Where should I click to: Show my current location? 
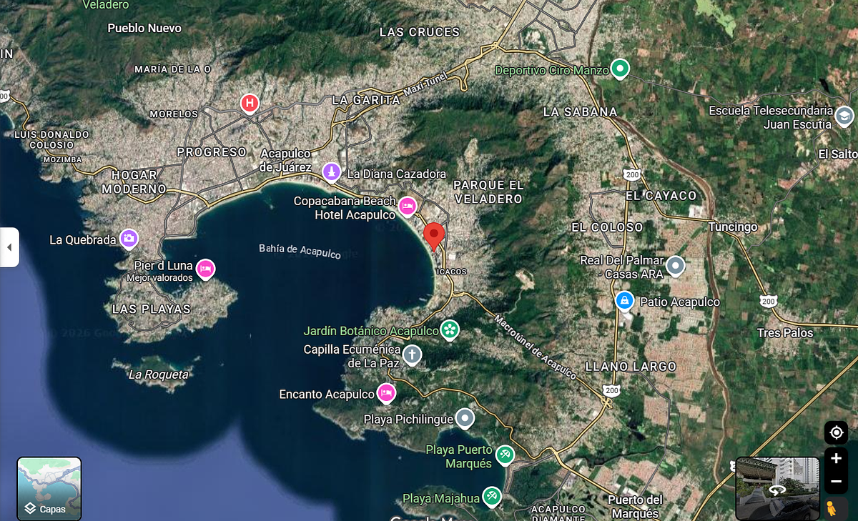point(837,432)
